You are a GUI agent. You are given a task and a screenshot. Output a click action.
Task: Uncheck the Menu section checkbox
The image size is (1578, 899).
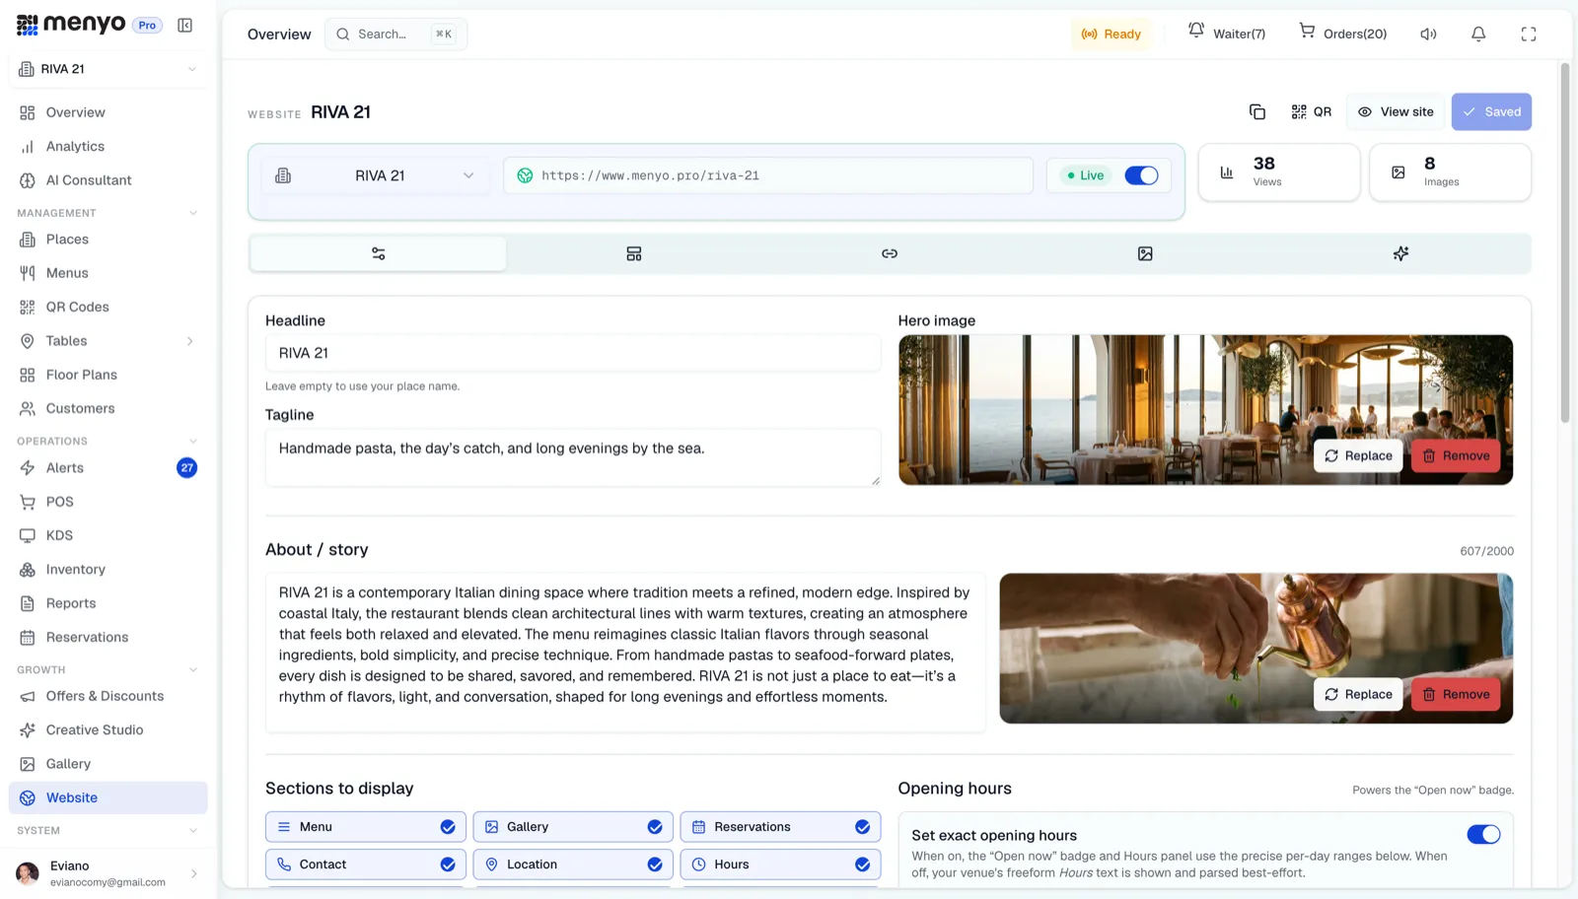tap(448, 827)
